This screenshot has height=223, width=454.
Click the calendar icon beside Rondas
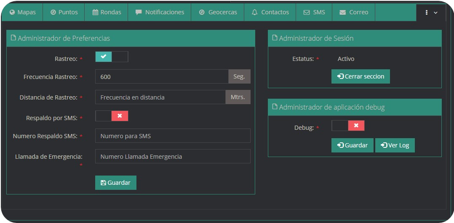tap(95, 13)
